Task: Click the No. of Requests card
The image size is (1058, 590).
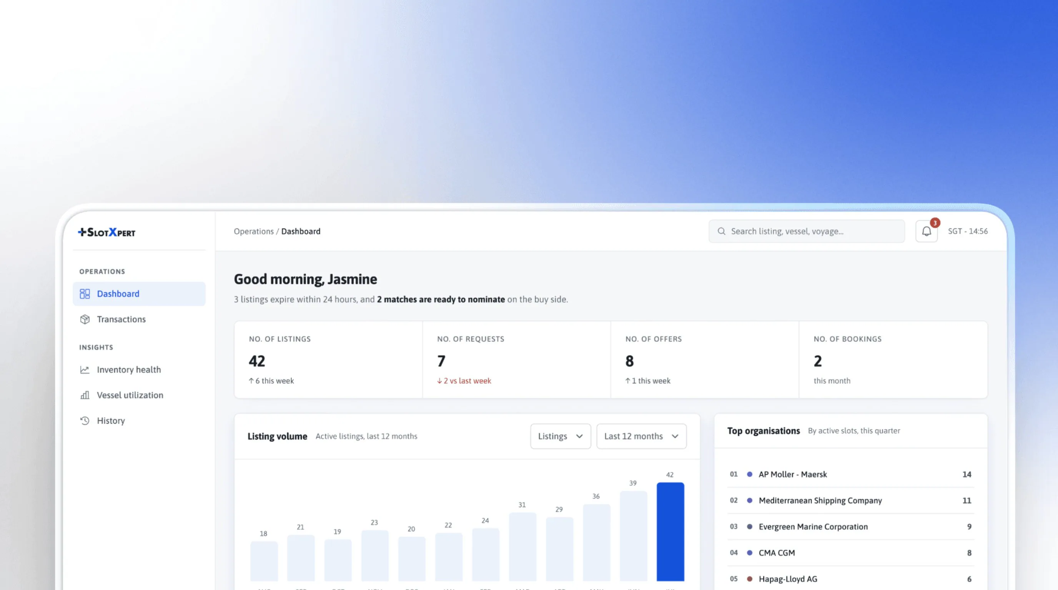Action: click(517, 360)
